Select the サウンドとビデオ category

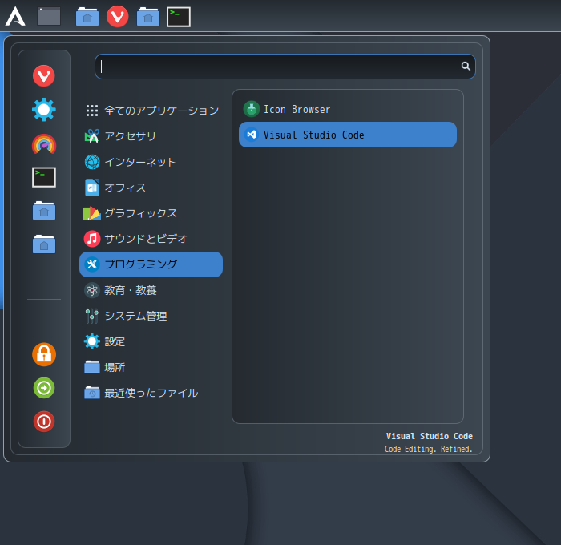[151, 239]
